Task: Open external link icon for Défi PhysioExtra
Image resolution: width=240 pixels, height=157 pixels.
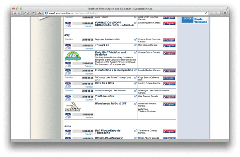Action: click(136, 131)
